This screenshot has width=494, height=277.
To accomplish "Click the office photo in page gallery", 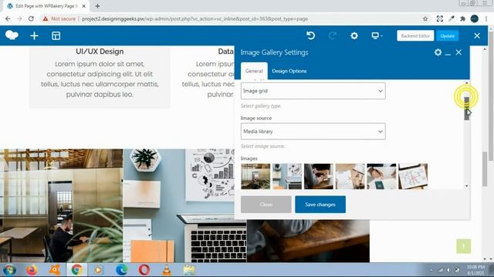I will 62,205.
